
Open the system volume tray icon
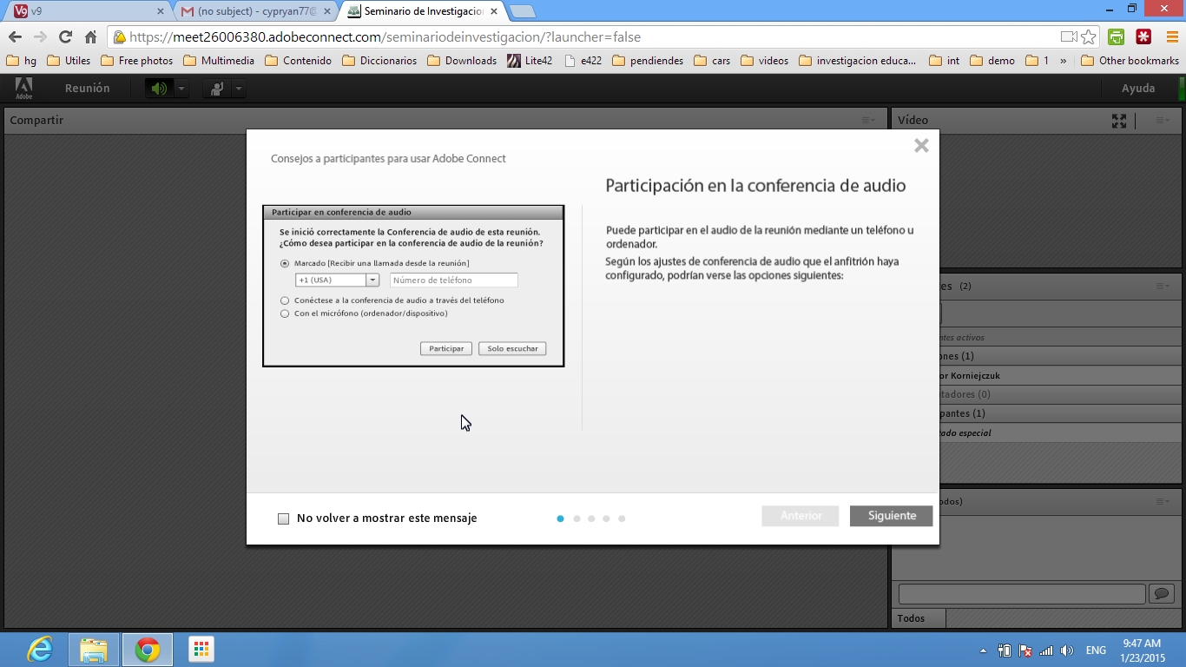[x=1067, y=650]
